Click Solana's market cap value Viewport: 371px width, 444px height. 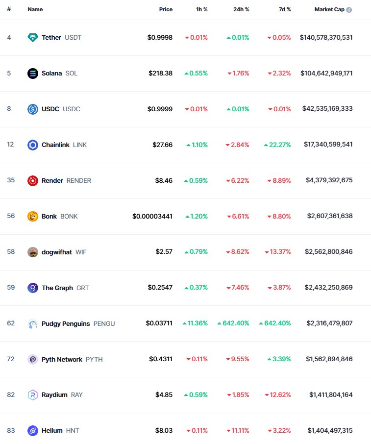(x=326, y=74)
